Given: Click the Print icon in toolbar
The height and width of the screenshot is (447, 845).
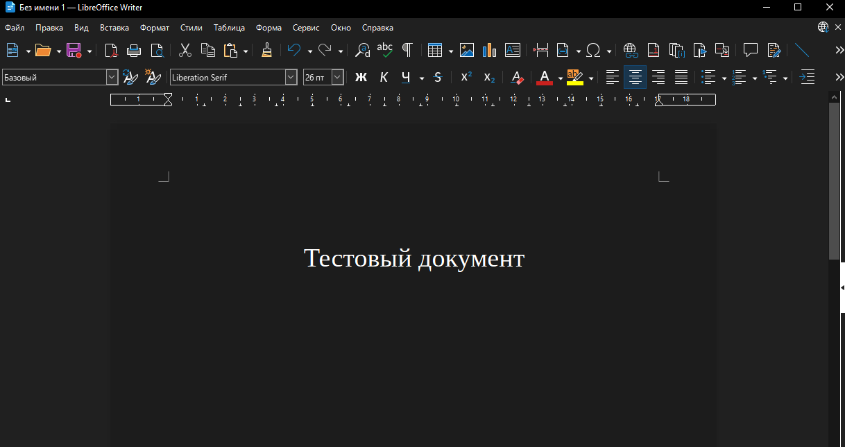Looking at the screenshot, I should coord(134,50).
